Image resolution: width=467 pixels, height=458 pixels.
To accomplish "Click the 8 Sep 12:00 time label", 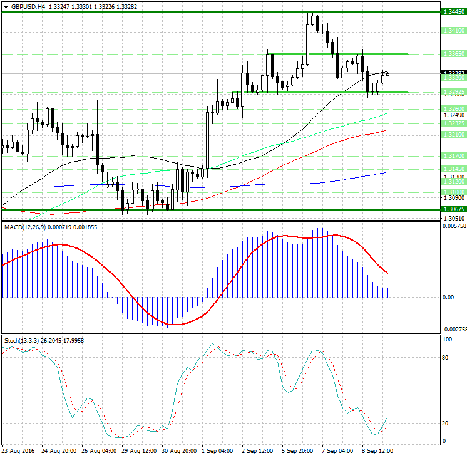I will [377, 451].
